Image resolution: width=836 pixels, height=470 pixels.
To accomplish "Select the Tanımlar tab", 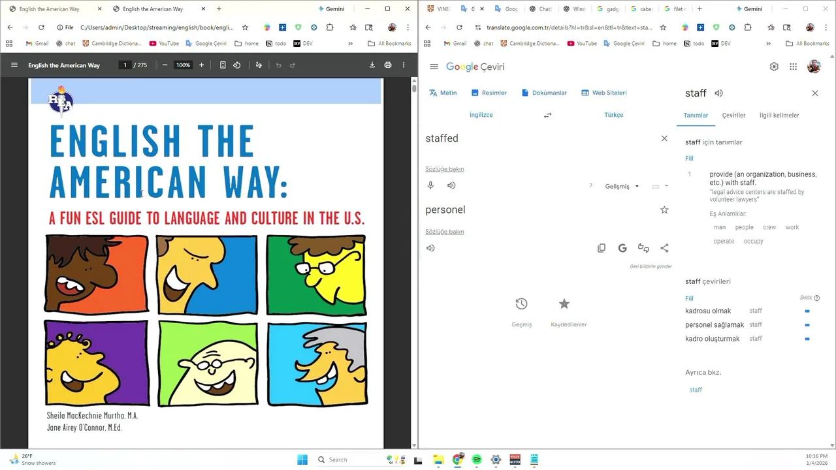I will click(x=696, y=116).
